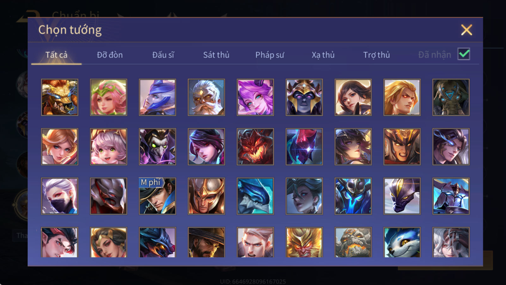The image size is (506, 285).
Task: Choose the red fire demon hero
Action: pyautogui.click(x=255, y=147)
